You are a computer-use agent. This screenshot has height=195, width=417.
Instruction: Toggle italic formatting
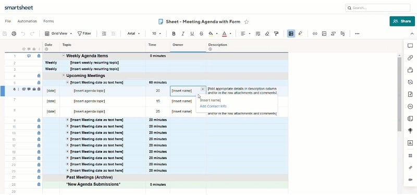183,34
